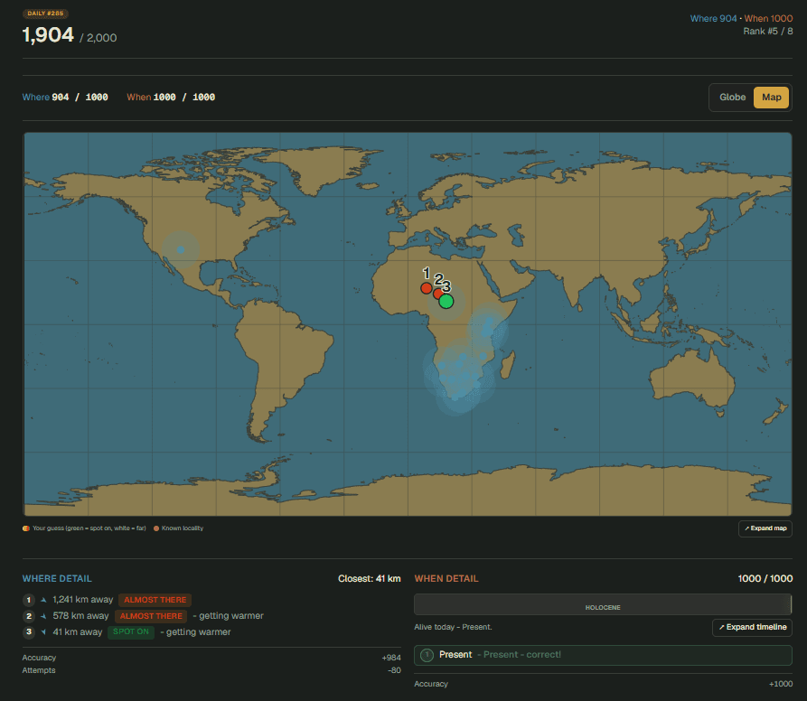807x701 pixels.
Task: Click 'When 1000 / 1000' sub-score
Action: tap(171, 98)
